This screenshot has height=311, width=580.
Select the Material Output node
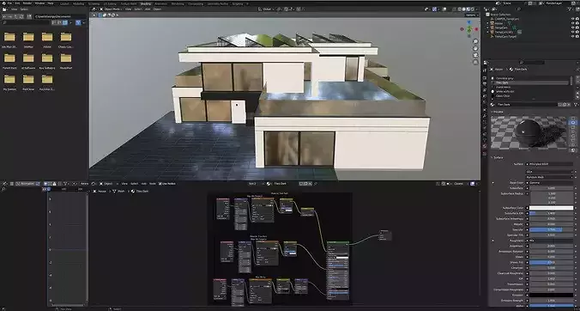pyautogui.click(x=385, y=235)
